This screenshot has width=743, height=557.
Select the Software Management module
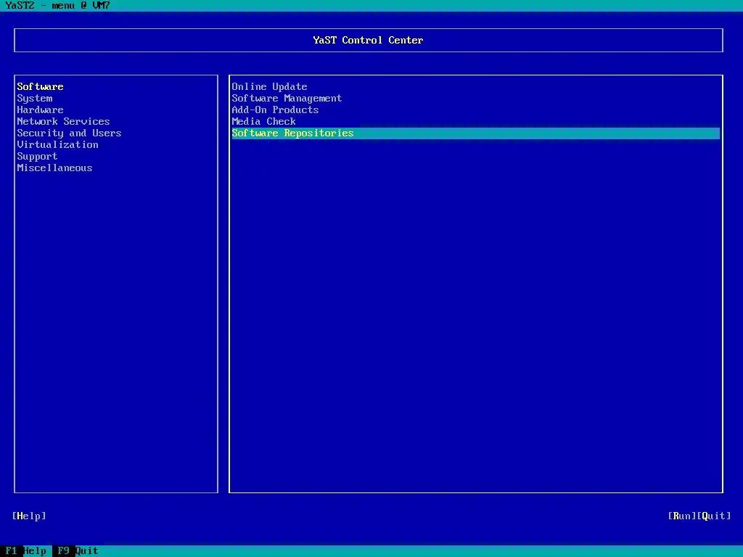tap(287, 99)
